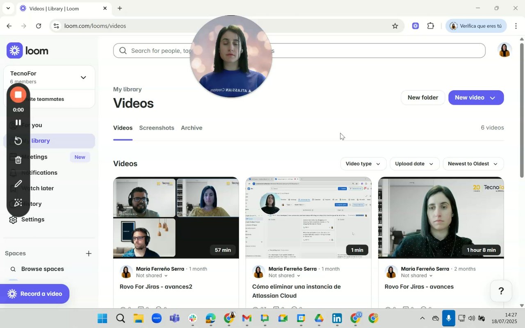Go back in browser

(x=9, y=26)
